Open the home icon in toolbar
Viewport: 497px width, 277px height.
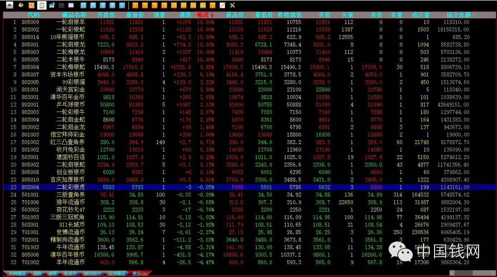coord(21,5)
